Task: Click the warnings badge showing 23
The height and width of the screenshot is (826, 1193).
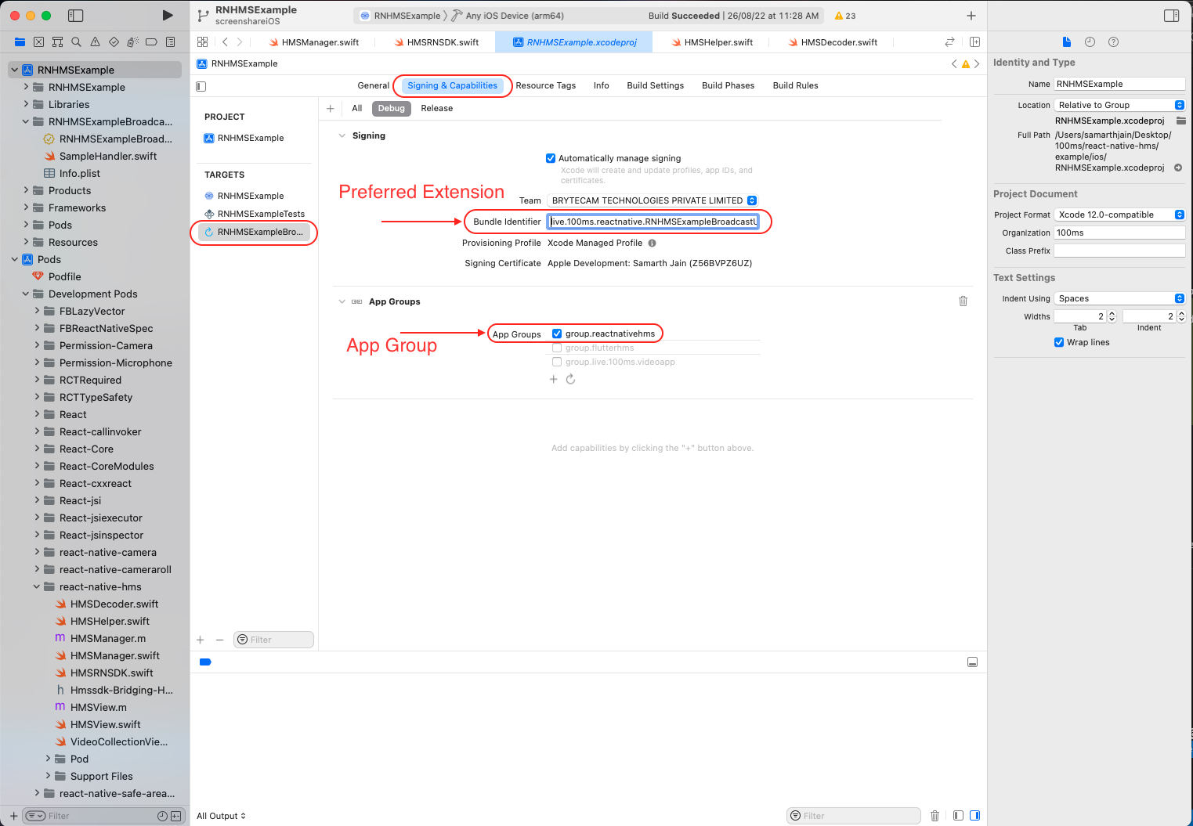Action: tap(846, 15)
